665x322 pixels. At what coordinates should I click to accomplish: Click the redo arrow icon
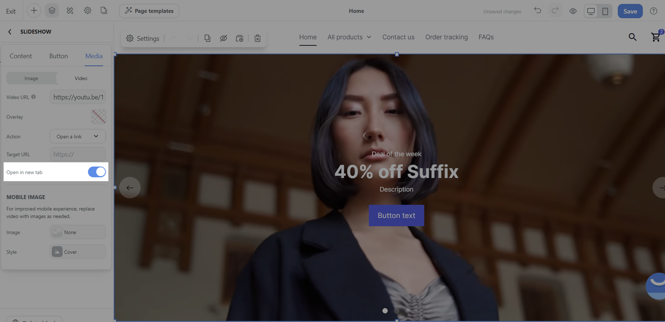pos(555,11)
